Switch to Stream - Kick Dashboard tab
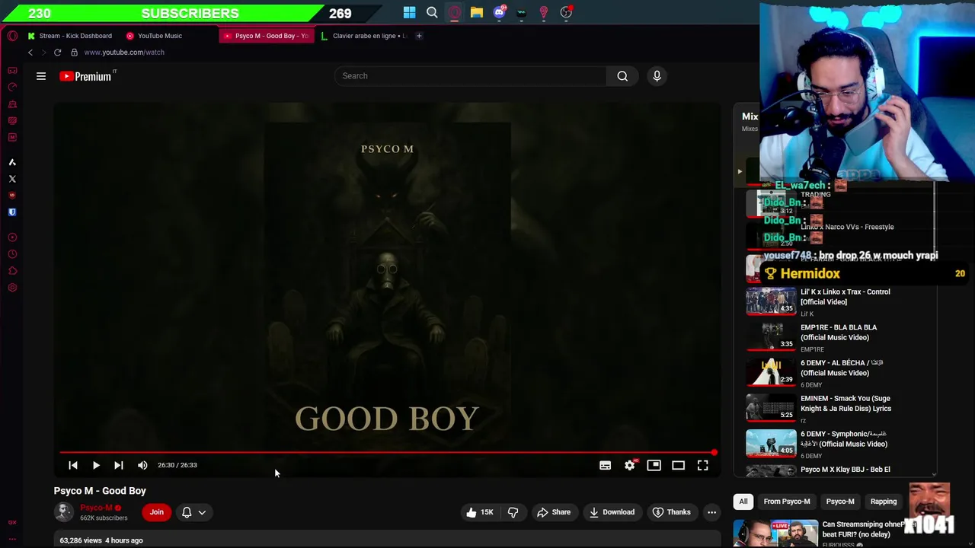975x548 pixels. pyautogui.click(x=69, y=36)
